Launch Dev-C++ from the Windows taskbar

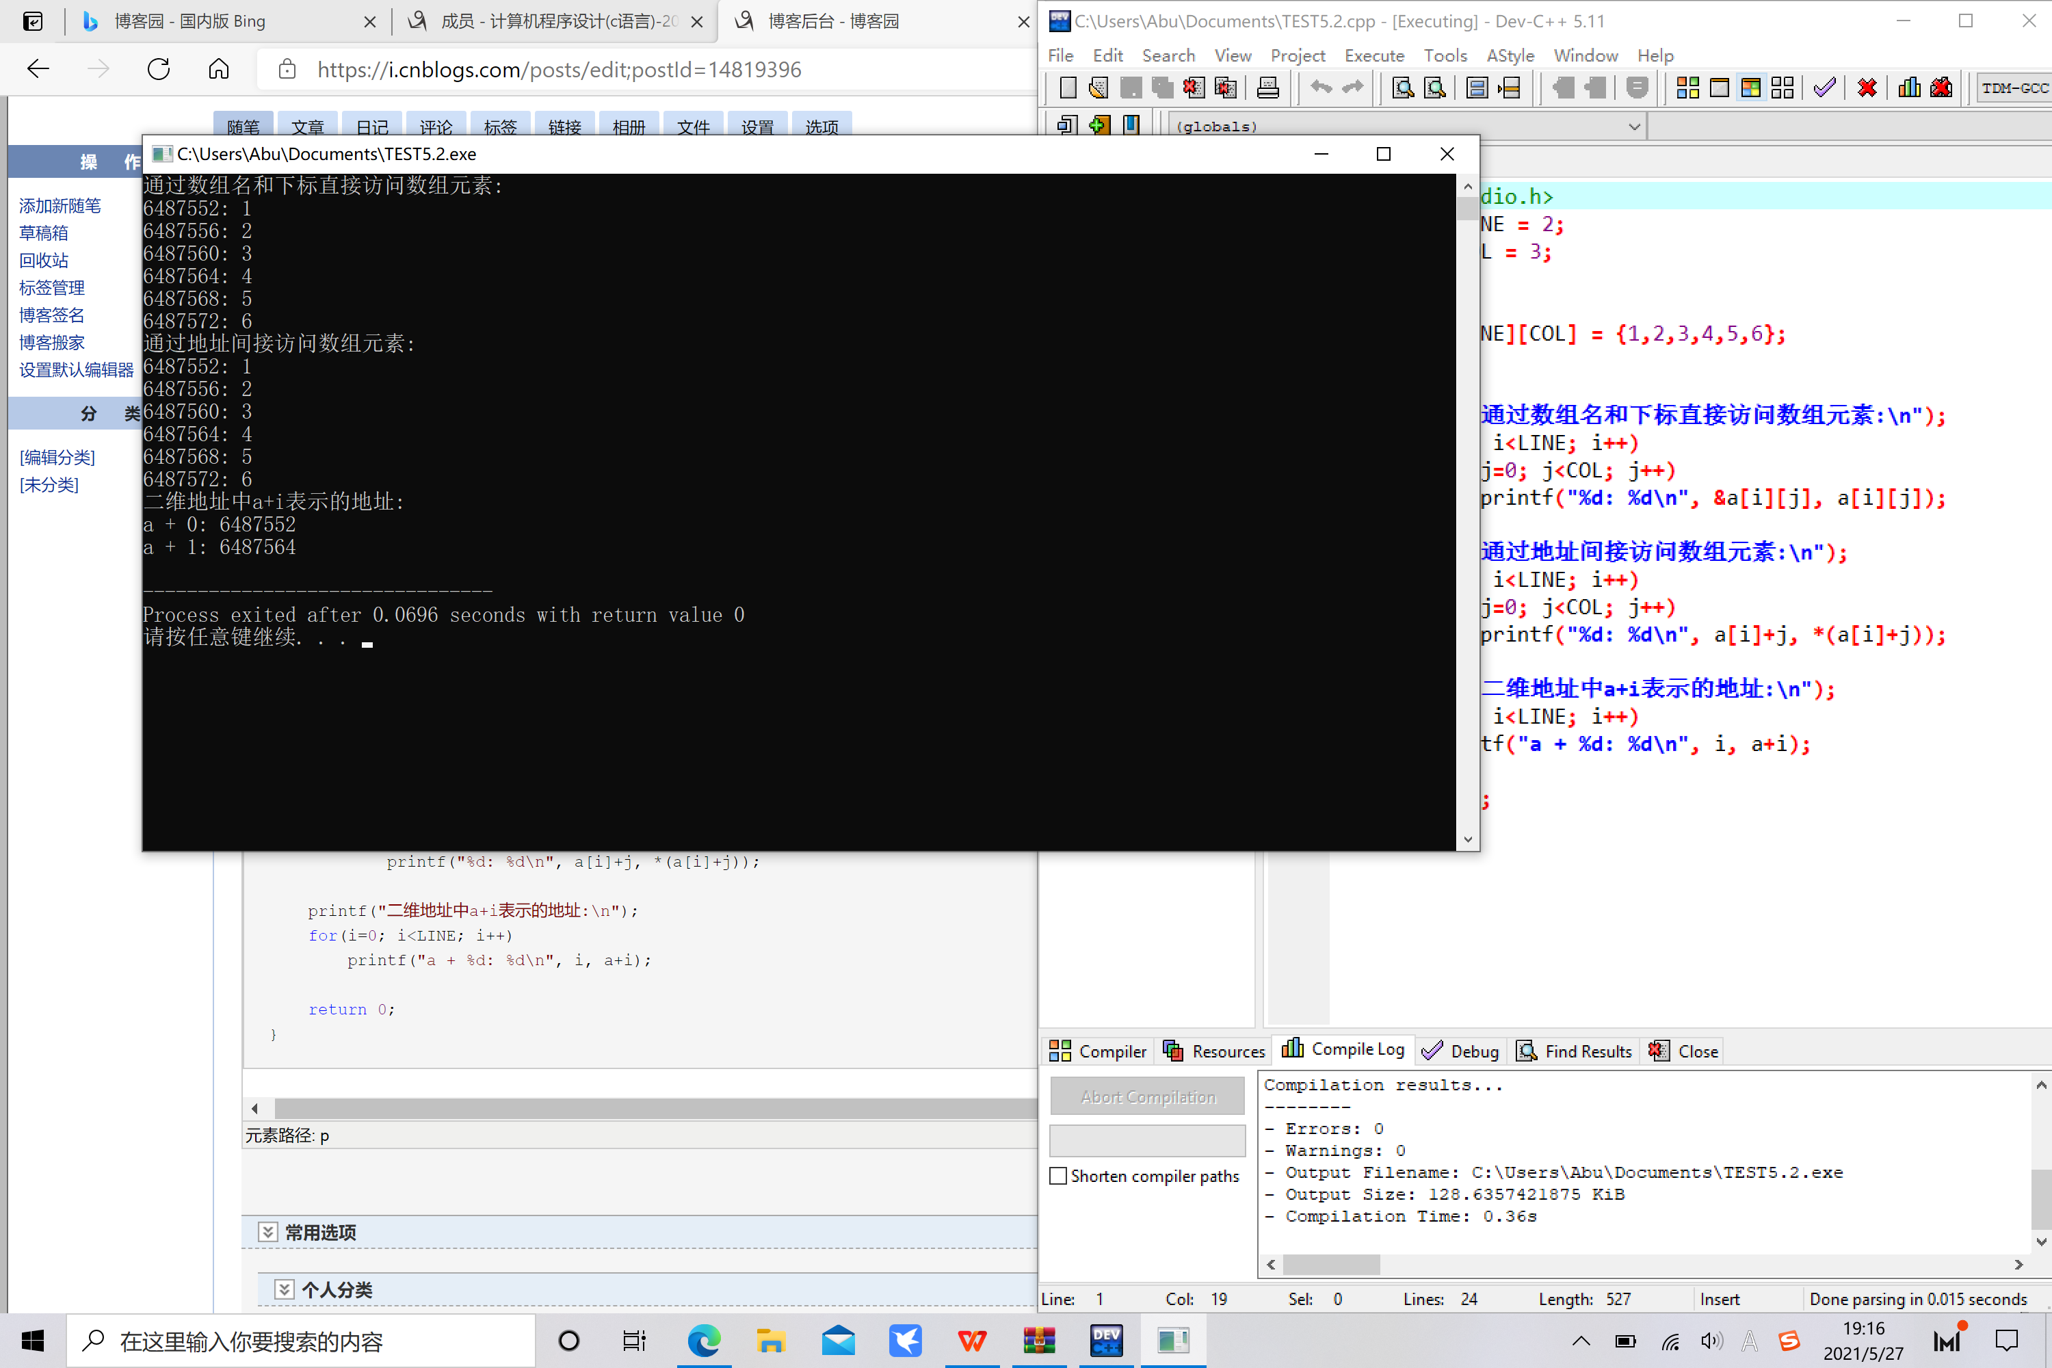pyautogui.click(x=1106, y=1341)
